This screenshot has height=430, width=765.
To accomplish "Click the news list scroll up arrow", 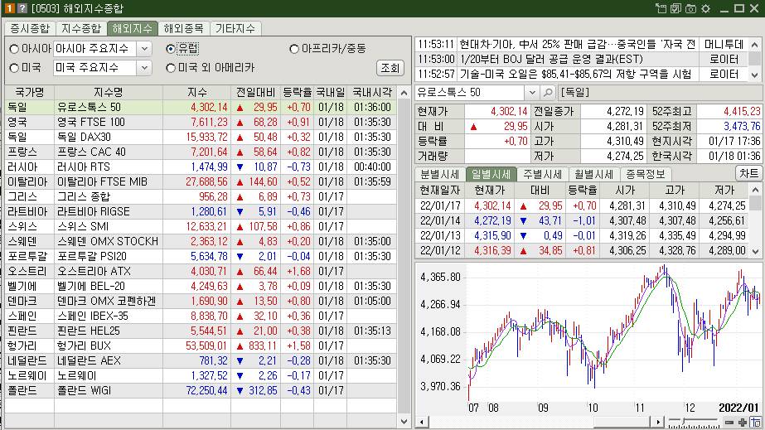I will [755, 45].
